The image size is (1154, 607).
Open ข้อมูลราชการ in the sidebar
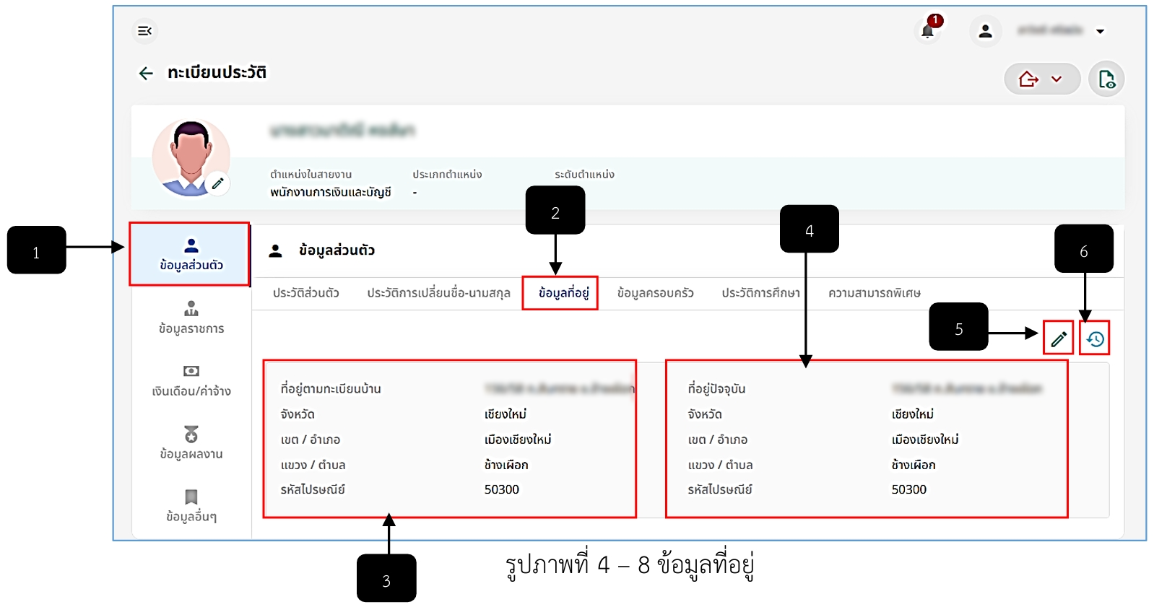pyautogui.click(x=191, y=318)
